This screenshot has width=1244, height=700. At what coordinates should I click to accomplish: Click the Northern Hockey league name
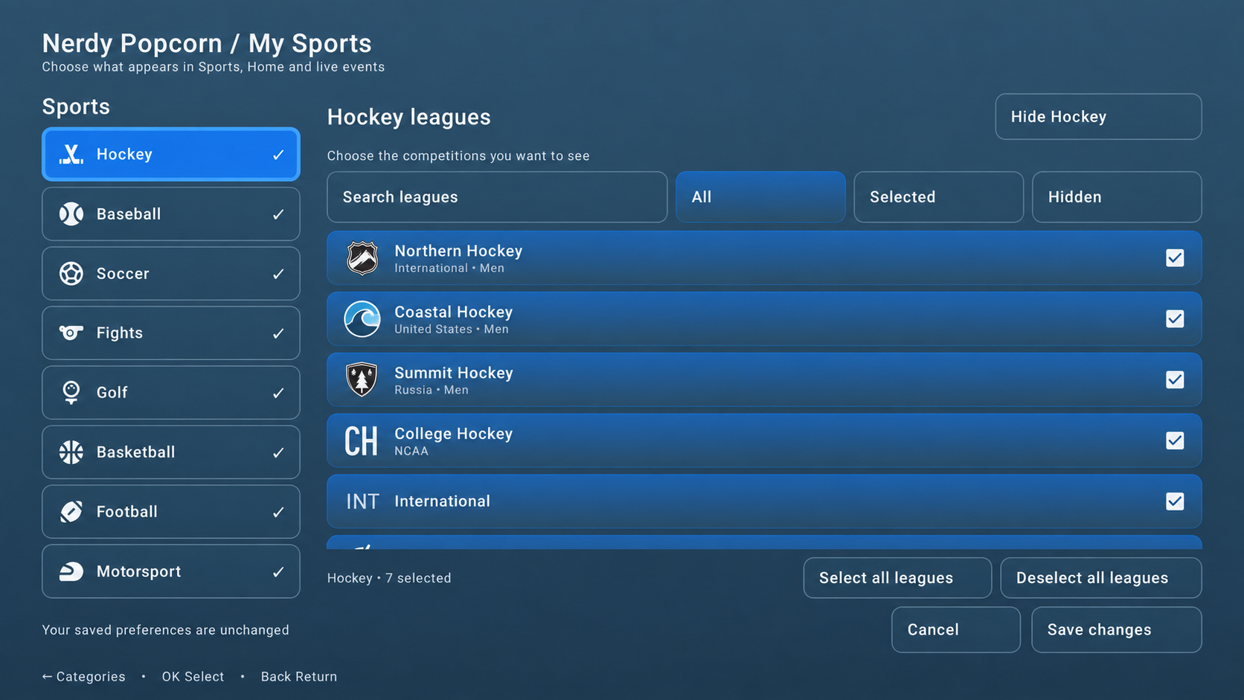pos(458,251)
